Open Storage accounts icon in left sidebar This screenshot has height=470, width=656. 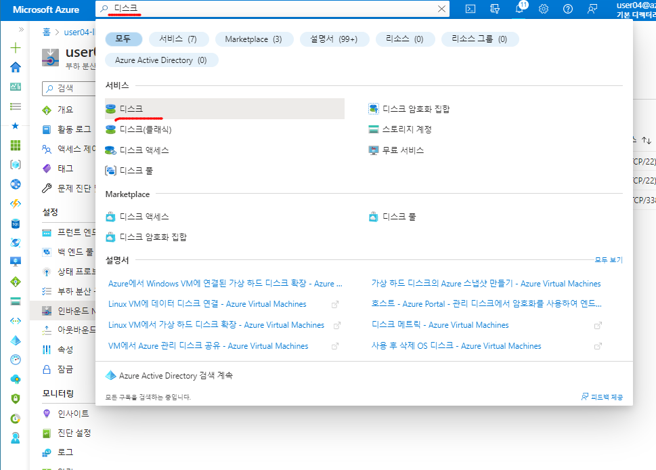[x=16, y=301]
